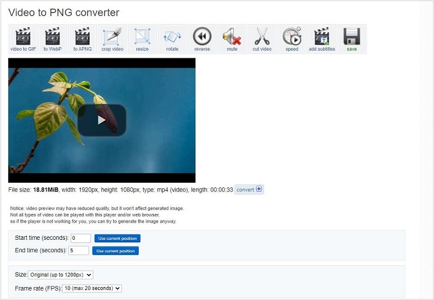The height and width of the screenshot is (300, 434).
Task: Select the to WebP converter icon
Action: point(53,39)
